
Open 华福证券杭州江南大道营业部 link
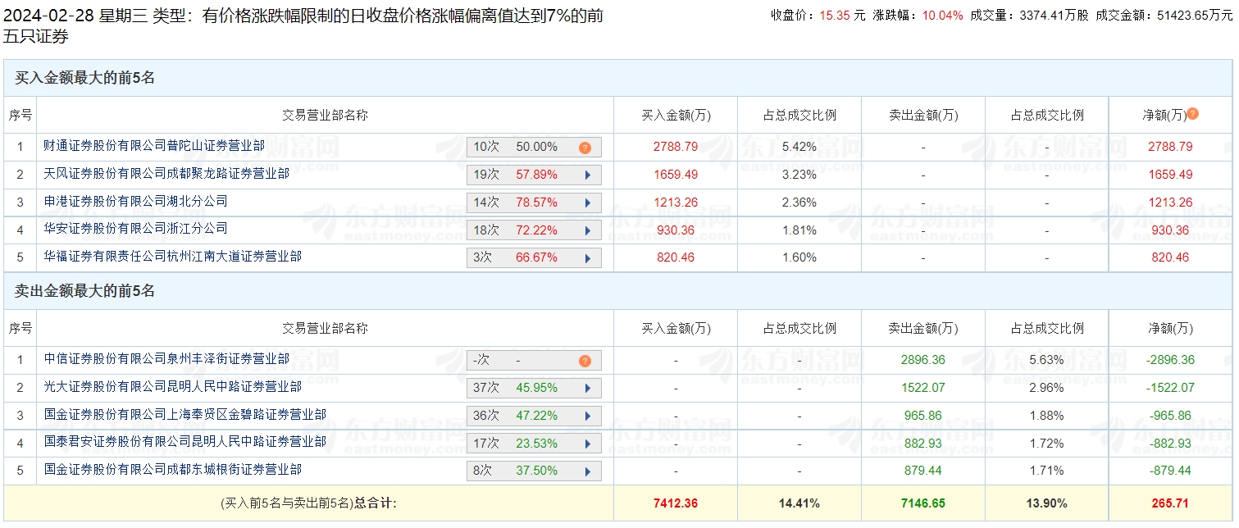click(172, 257)
